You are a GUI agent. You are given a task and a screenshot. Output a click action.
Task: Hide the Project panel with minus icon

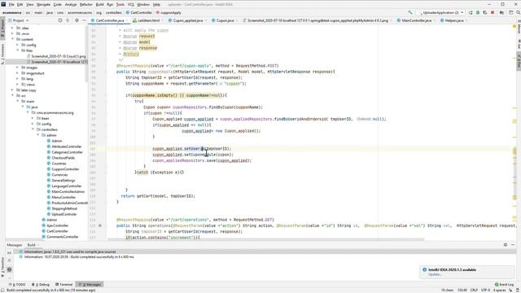click(x=84, y=20)
